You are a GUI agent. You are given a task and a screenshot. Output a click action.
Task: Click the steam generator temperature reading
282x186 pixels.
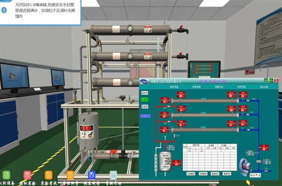click(x=177, y=163)
